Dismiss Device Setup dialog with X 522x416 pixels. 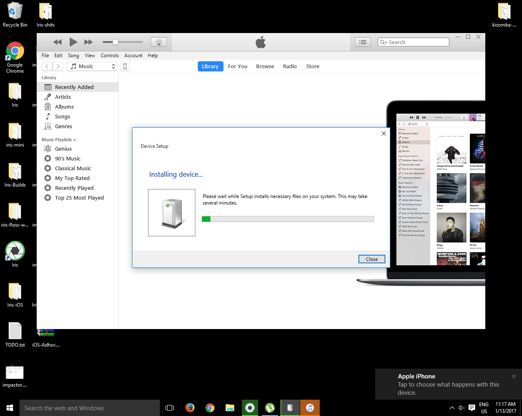(384, 133)
